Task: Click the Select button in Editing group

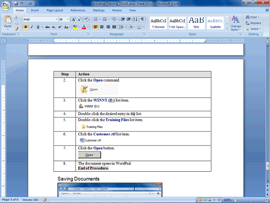Action: click(254, 29)
